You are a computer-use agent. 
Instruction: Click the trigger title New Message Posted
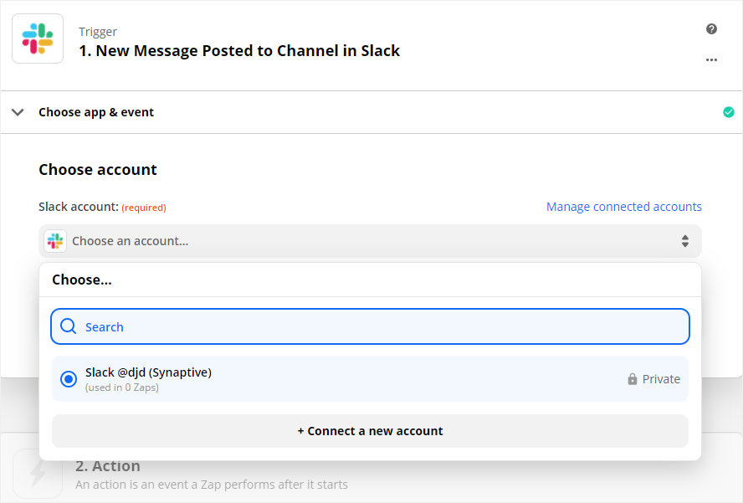[239, 51]
